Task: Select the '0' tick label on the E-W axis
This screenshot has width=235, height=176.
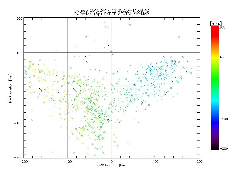Action: (112, 162)
